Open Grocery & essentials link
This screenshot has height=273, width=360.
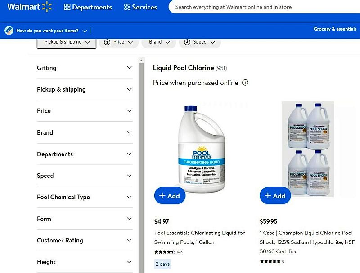[x=335, y=29]
